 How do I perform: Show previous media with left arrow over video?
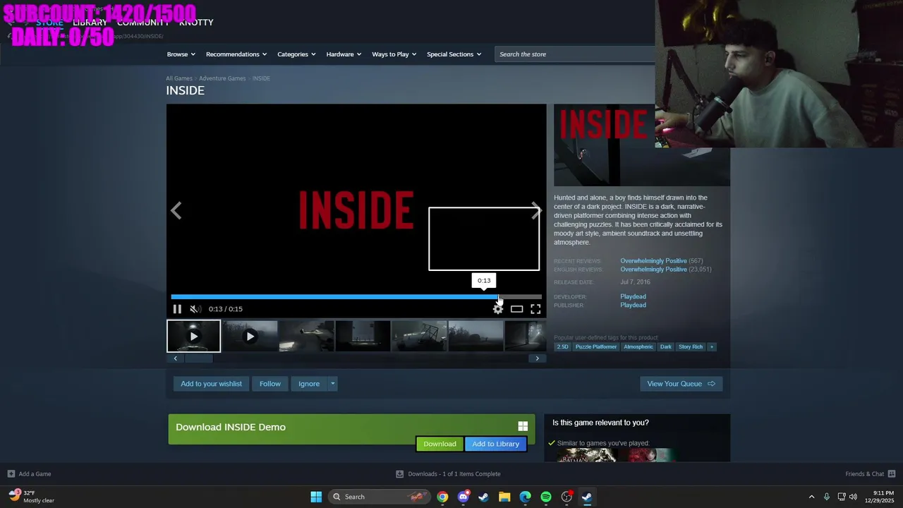point(176,211)
